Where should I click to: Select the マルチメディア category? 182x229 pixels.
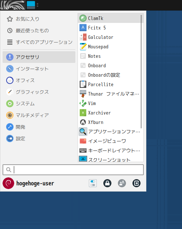pos(39,115)
